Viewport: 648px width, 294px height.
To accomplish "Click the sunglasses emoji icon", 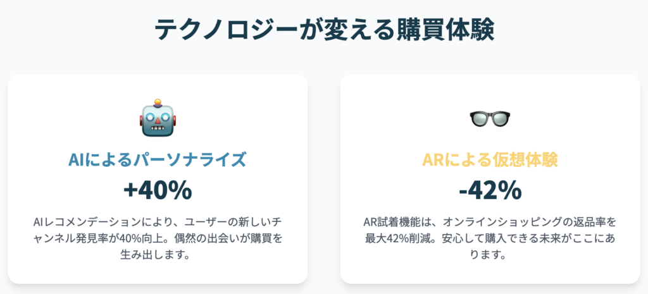I will pos(490,119).
